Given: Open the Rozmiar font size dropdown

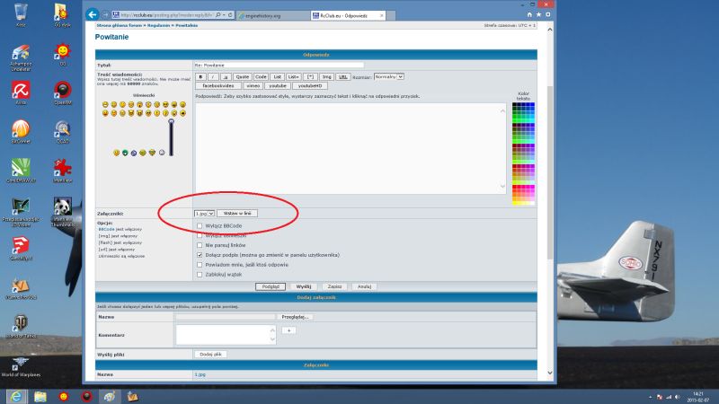Looking at the screenshot, I should coord(388,76).
